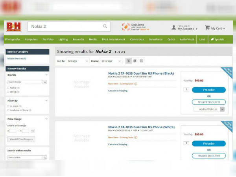This screenshot has height=177, width=236.
Task: Open the Sort By Relevance dropdown
Action: pos(77,61)
